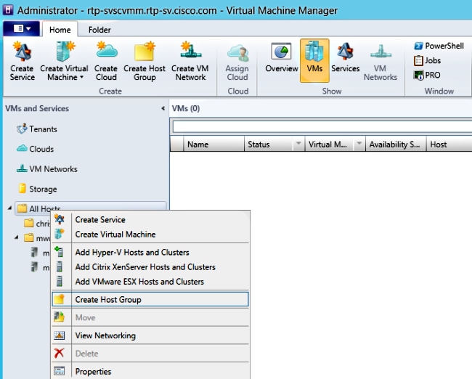
Task: Sort by the Name column header
Action: [x=213, y=144]
